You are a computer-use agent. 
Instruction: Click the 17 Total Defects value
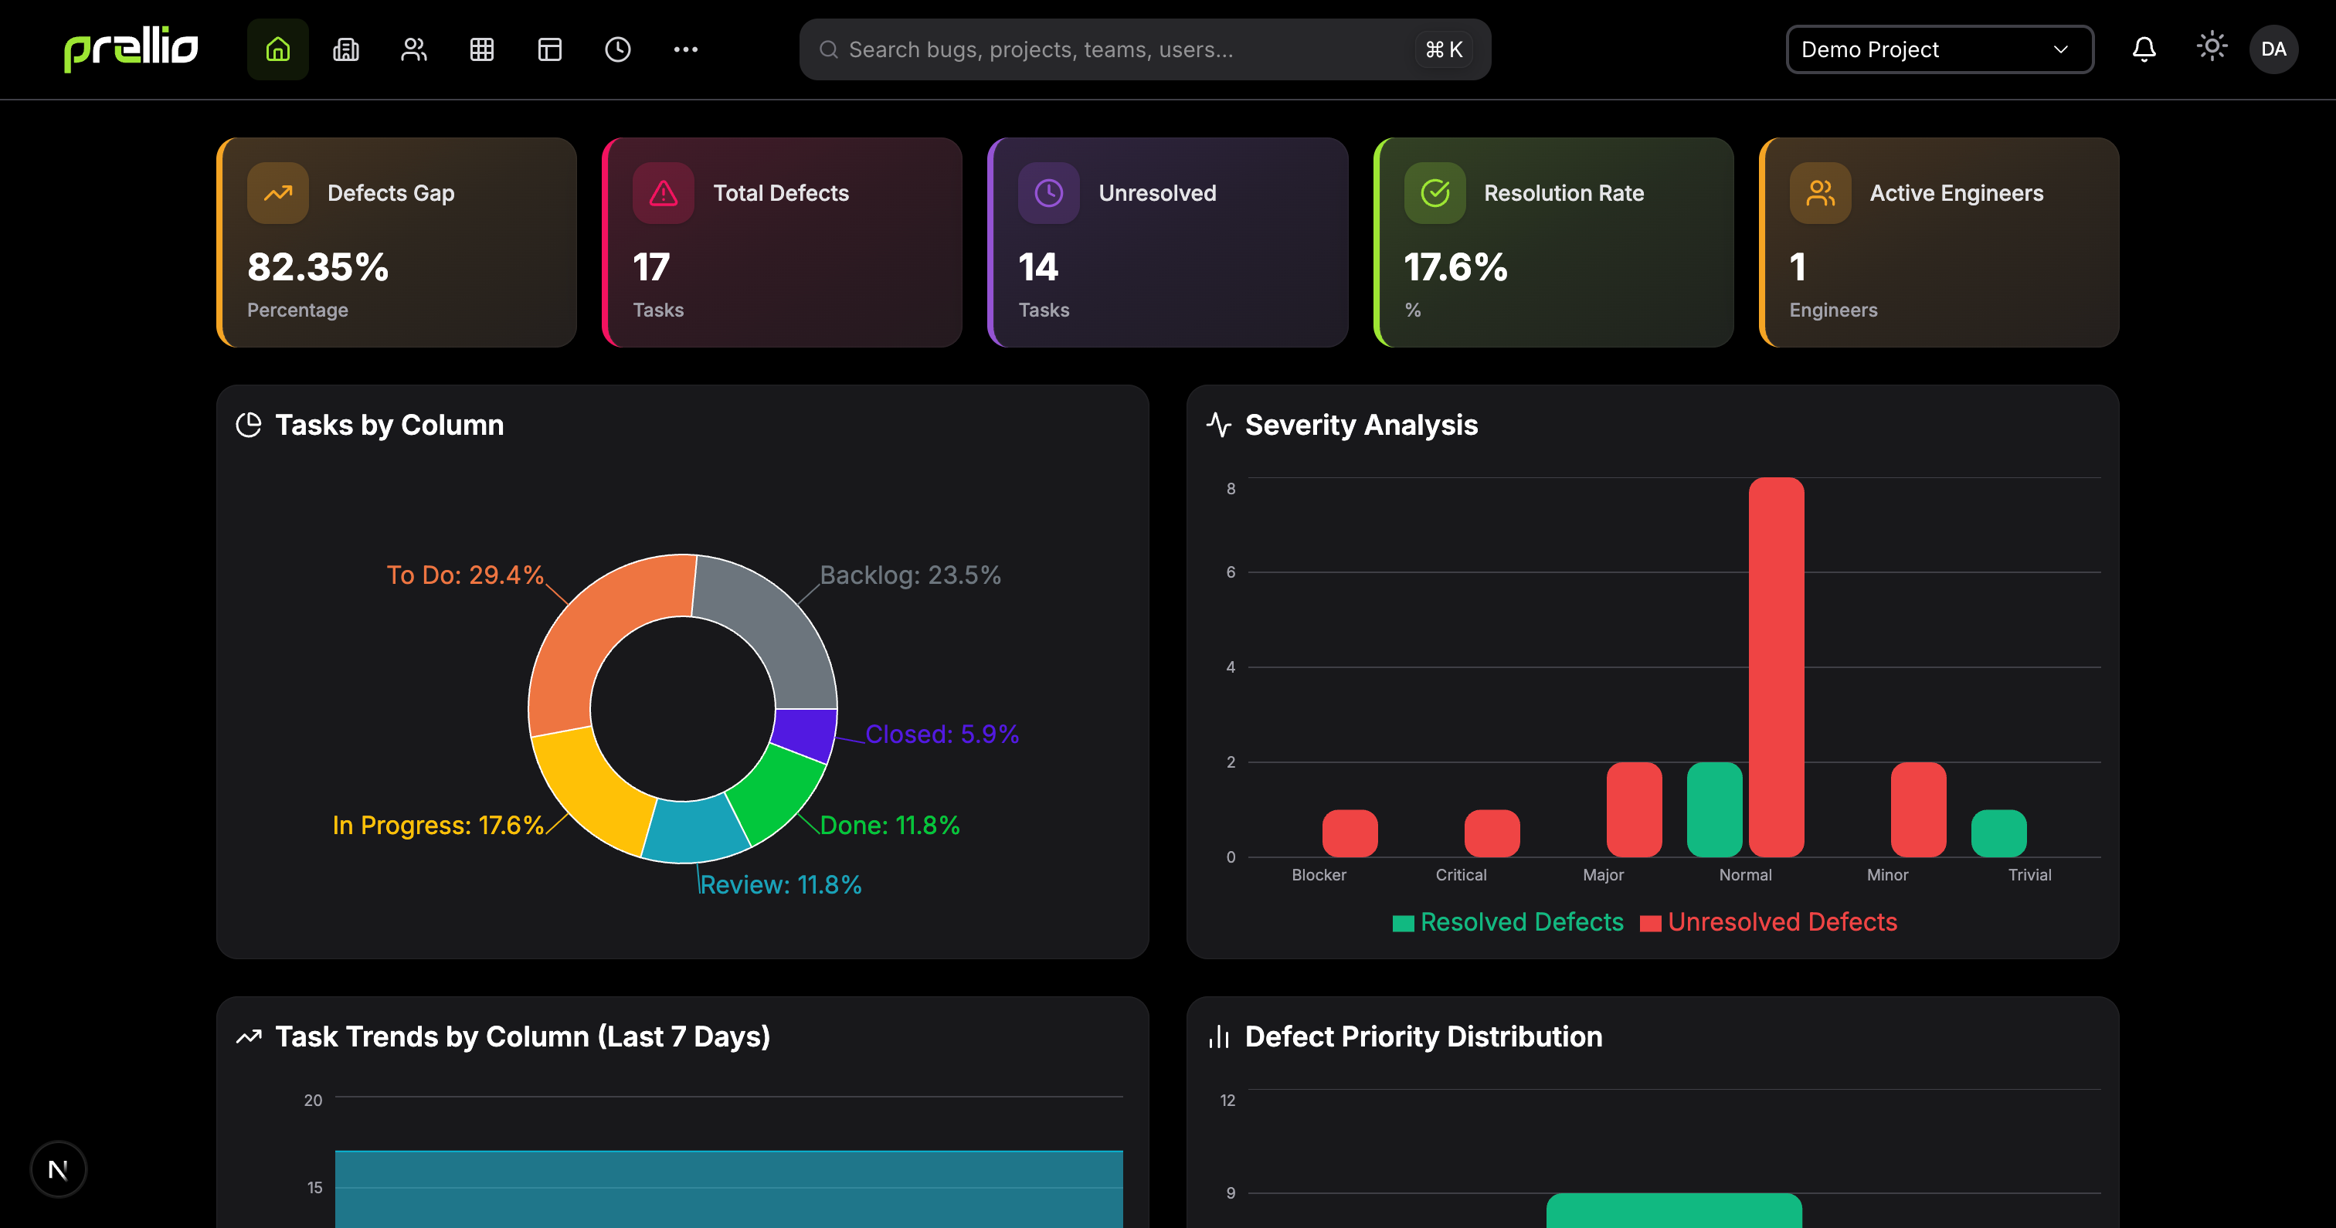point(651,266)
